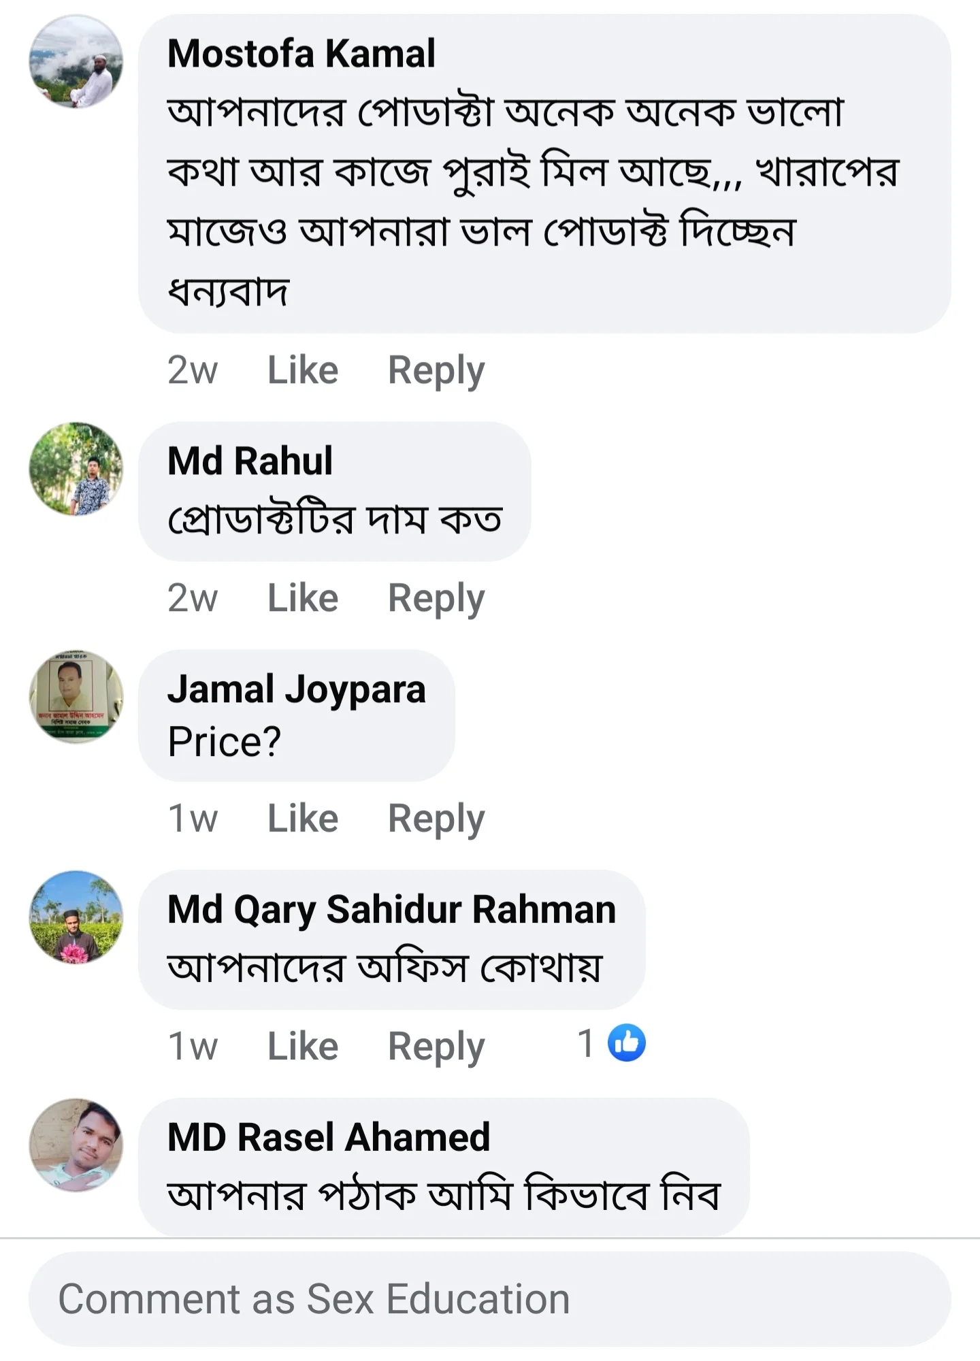Like Md Rahul's price question comment
980x1361 pixels.
pyautogui.click(x=301, y=597)
